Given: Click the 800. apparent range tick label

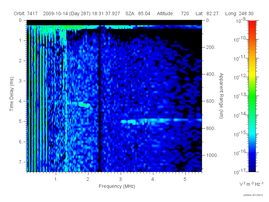Looking at the screenshot, I should 211,128.
